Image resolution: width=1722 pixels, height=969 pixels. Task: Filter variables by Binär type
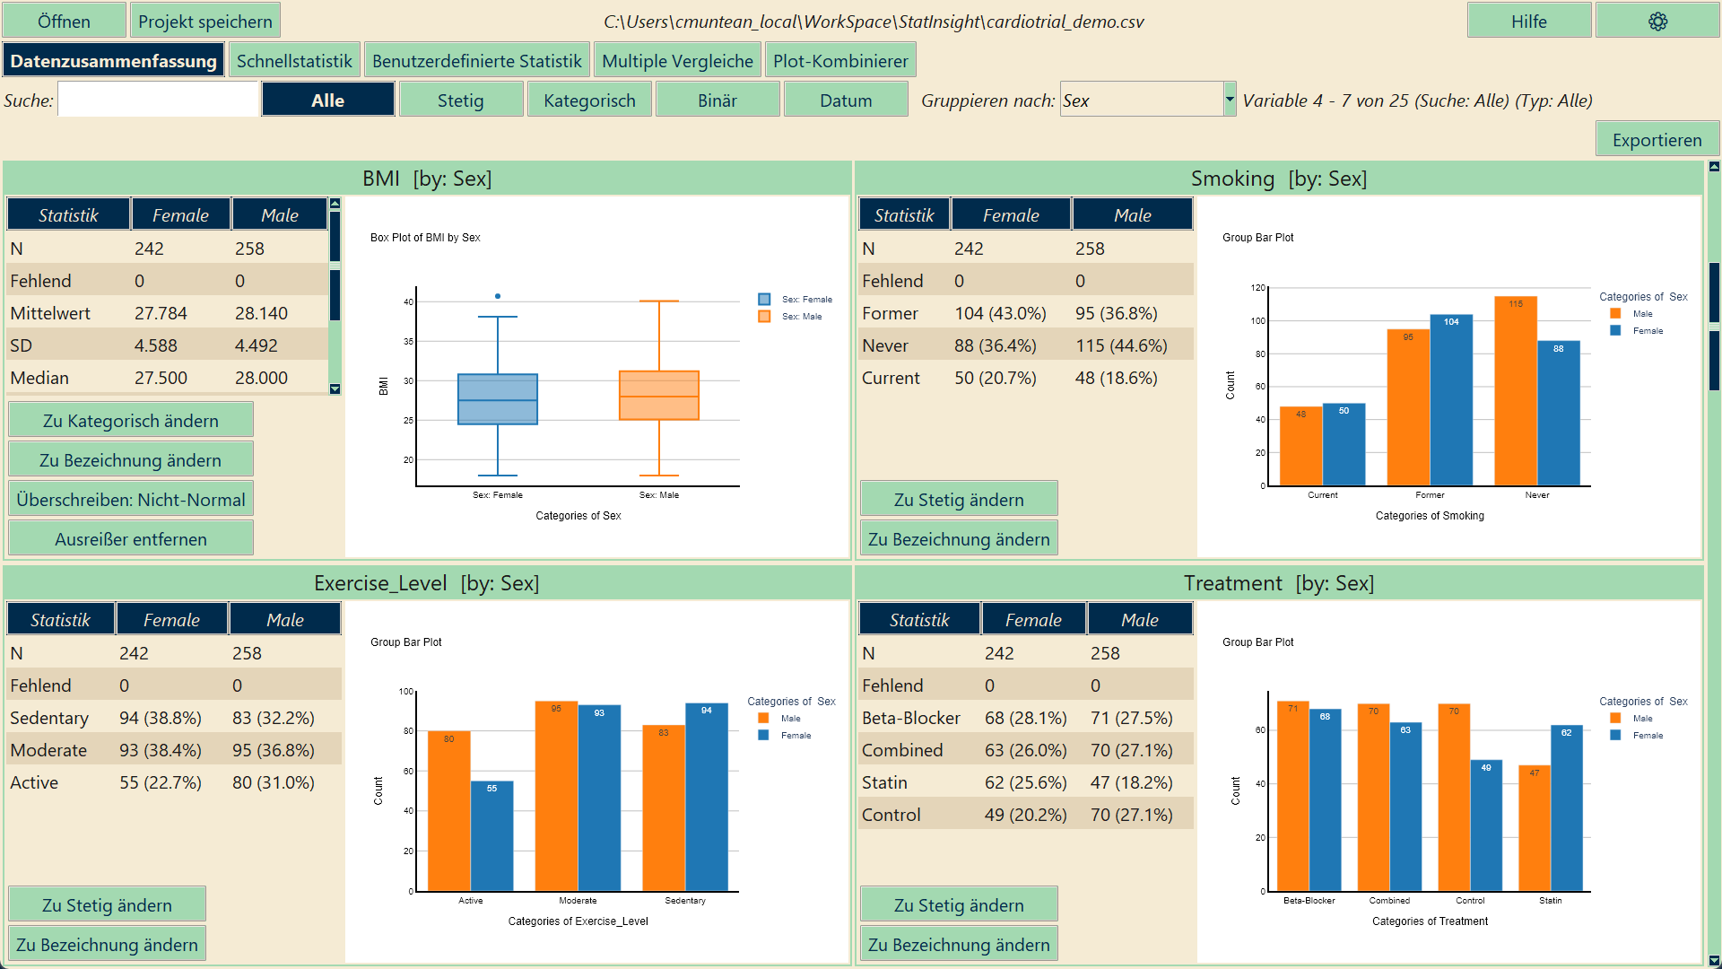click(x=717, y=100)
